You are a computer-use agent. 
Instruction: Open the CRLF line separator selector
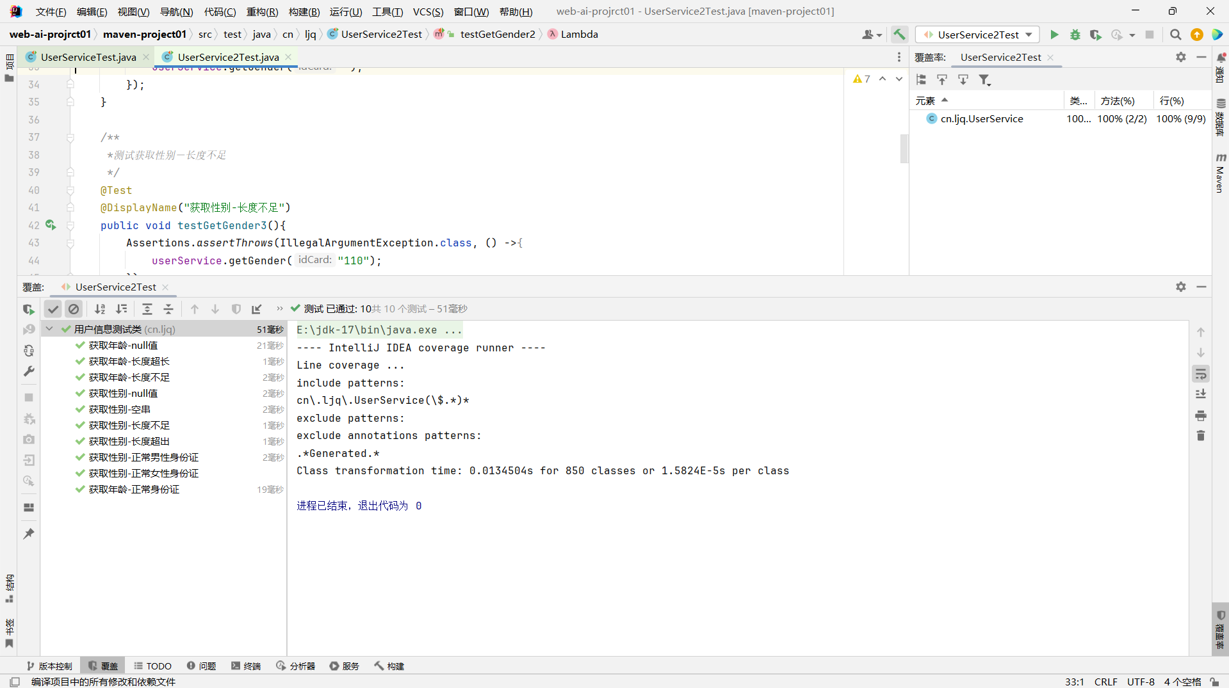tap(1106, 682)
